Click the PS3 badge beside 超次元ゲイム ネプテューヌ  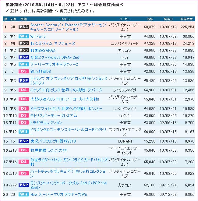[x=23, y=43]
